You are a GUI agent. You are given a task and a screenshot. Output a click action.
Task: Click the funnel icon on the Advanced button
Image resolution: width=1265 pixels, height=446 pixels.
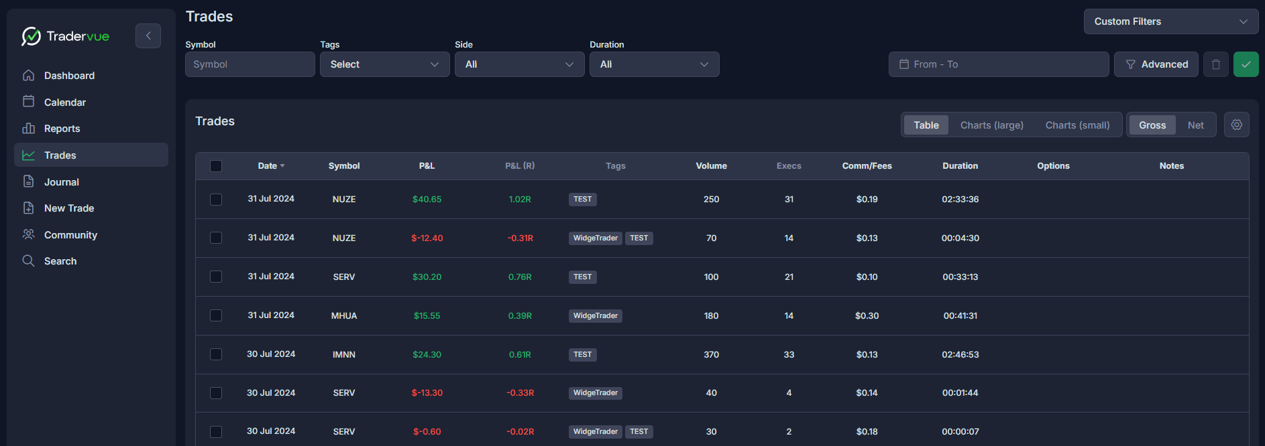1131,64
